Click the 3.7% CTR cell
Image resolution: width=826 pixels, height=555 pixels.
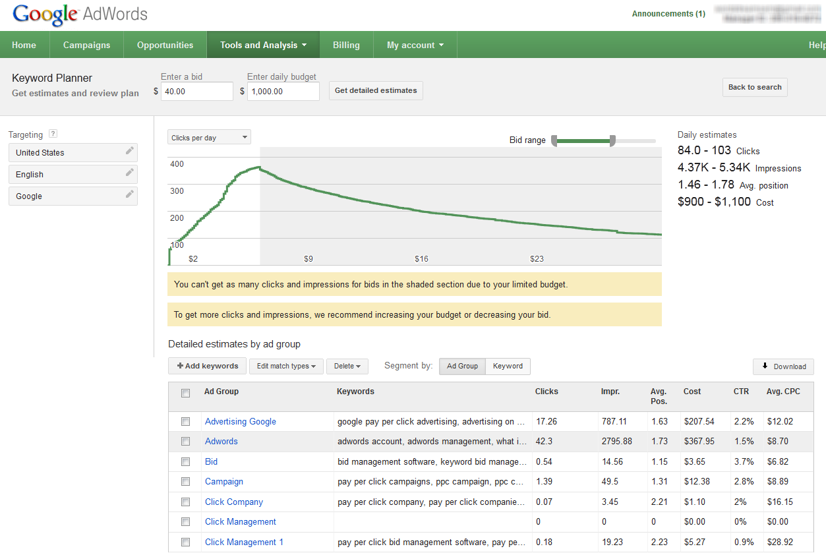tap(742, 461)
